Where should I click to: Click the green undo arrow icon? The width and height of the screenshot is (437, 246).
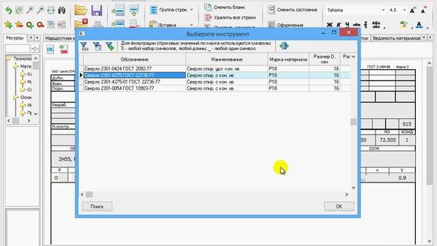point(9,11)
